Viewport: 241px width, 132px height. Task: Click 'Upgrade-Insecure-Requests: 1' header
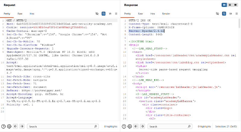(30, 49)
